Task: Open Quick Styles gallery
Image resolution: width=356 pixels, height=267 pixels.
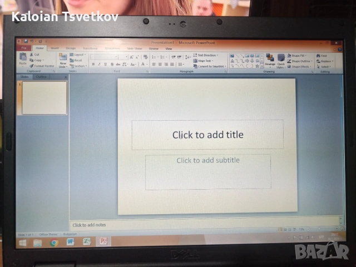Action: point(281,60)
